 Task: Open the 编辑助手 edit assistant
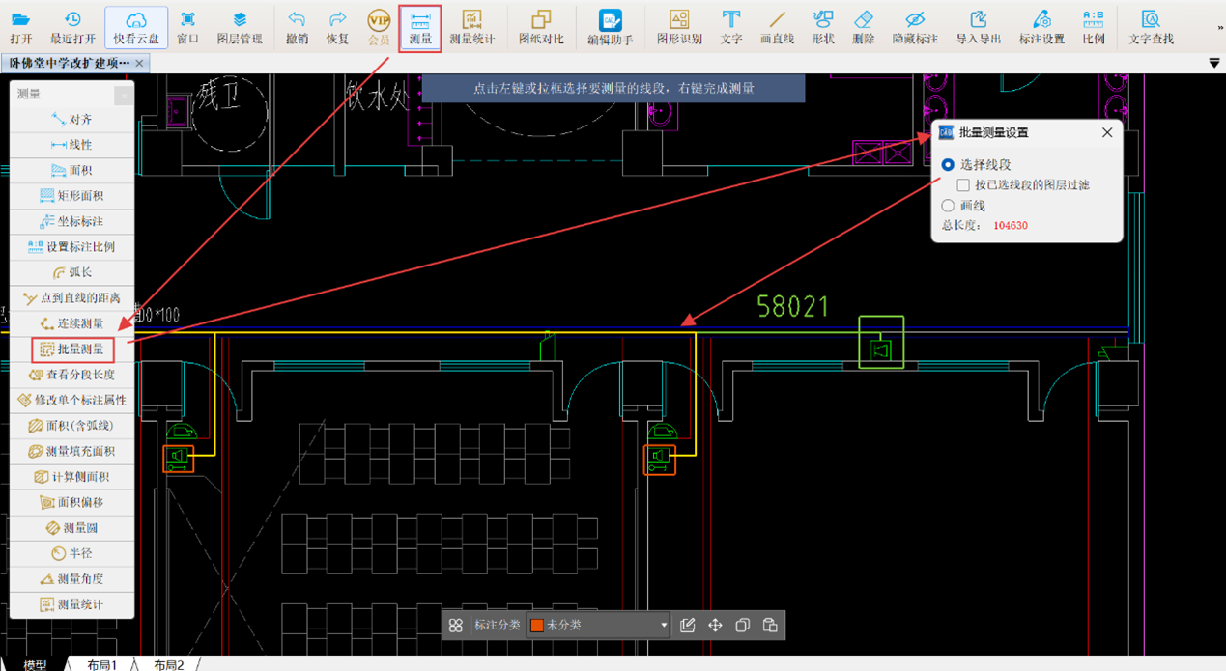610,27
